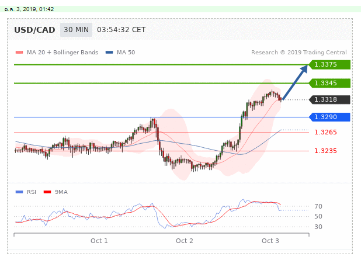
Task: Click the 9MA legend label
Action: [61, 192]
